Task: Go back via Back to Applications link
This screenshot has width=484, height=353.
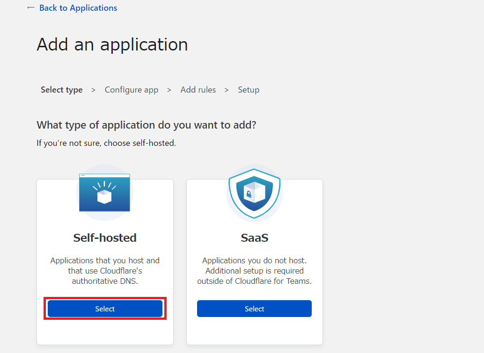Action: 78,8
